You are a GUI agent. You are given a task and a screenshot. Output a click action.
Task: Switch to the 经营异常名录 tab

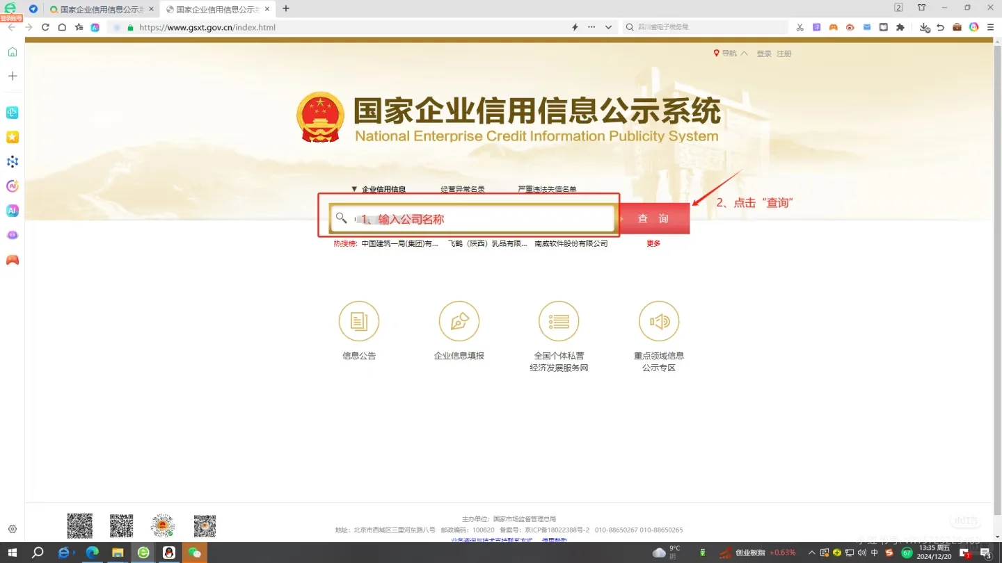(x=462, y=188)
